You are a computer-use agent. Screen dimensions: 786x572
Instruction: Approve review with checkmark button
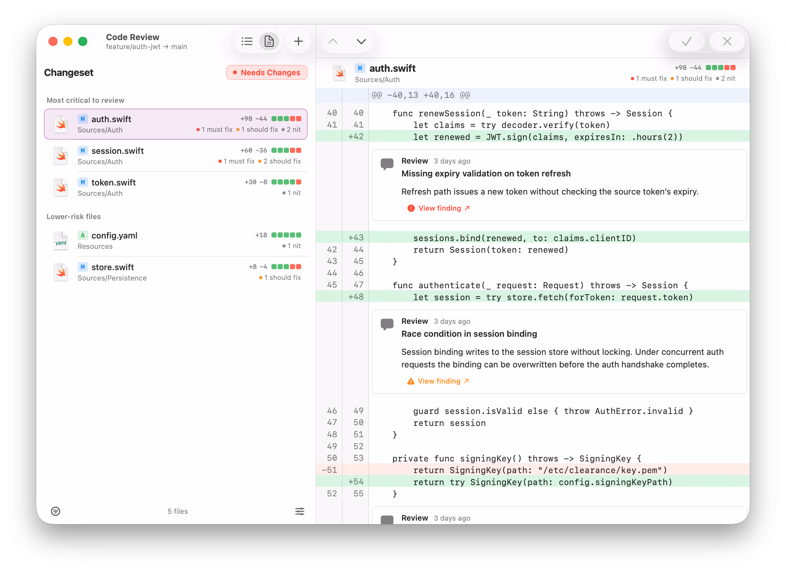click(x=686, y=42)
